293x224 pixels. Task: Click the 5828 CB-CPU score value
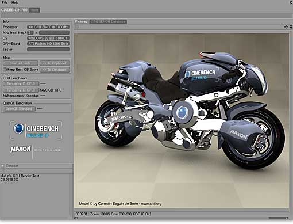(x=51, y=90)
